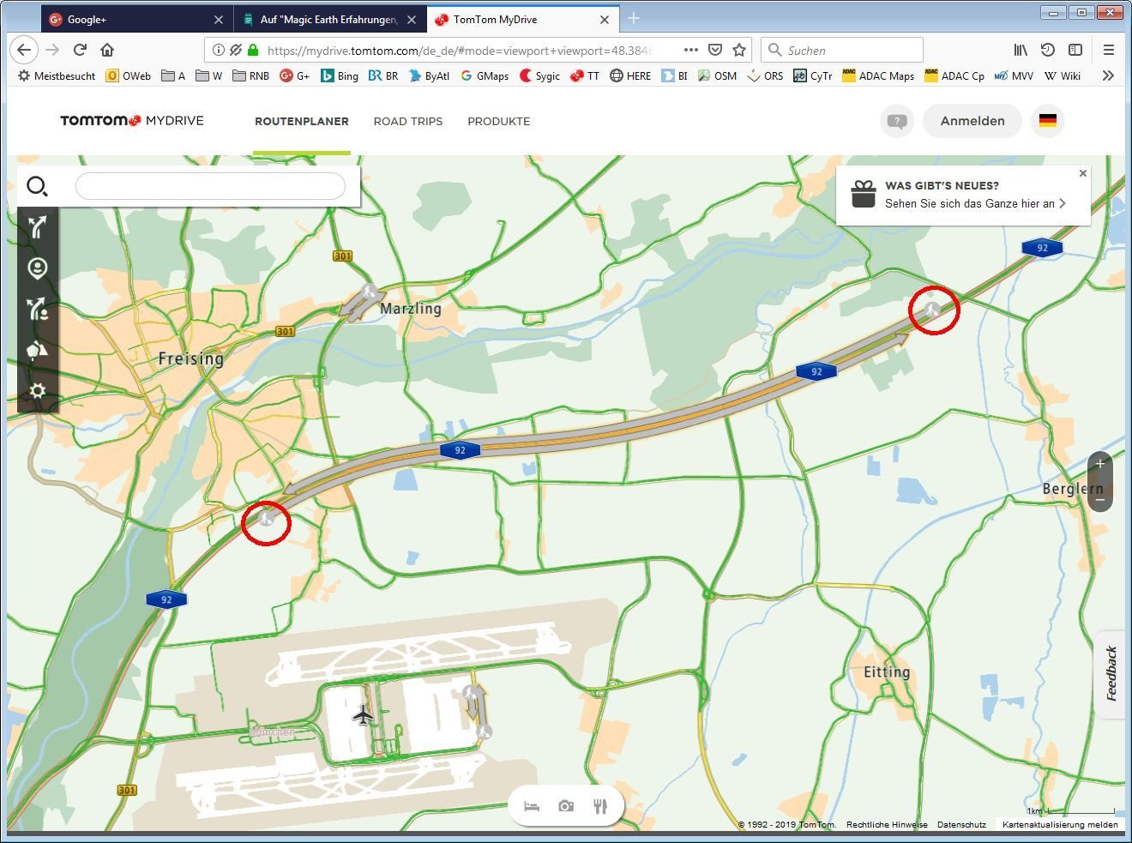Bookmark this page with the star icon
This screenshot has height=843, width=1132.
[739, 50]
